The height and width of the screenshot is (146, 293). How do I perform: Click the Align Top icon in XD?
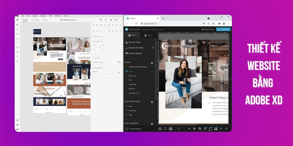tap(94, 25)
